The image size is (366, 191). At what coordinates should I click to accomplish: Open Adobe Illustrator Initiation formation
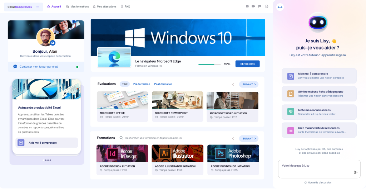177,160
